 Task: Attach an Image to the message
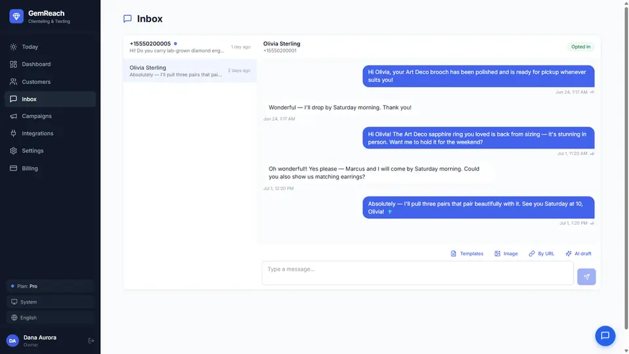506,254
